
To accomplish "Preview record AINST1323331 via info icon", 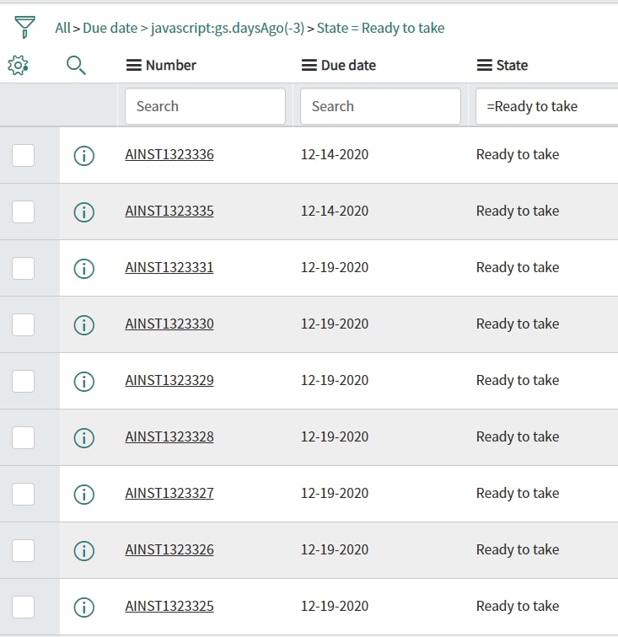I will click(84, 268).
